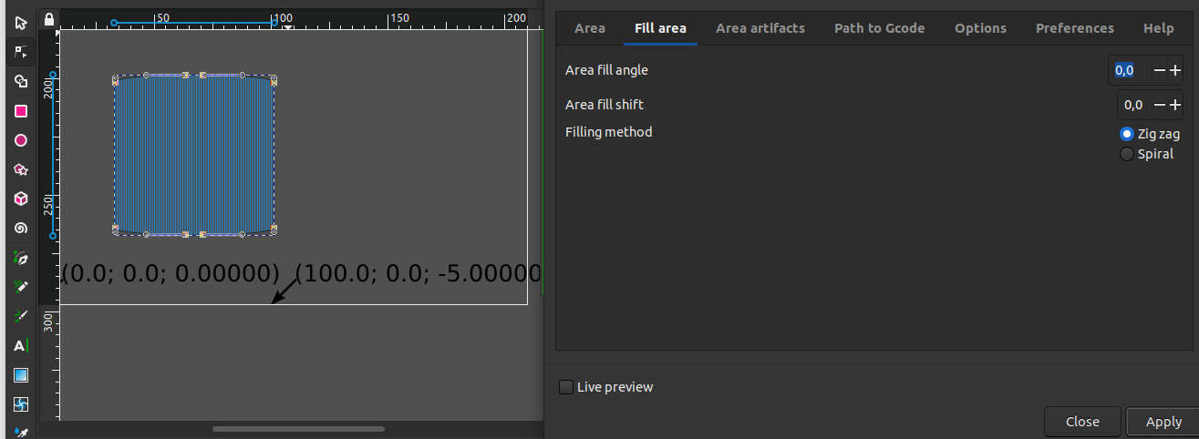
Task: Click the Close button
Action: click(1082, 422)
